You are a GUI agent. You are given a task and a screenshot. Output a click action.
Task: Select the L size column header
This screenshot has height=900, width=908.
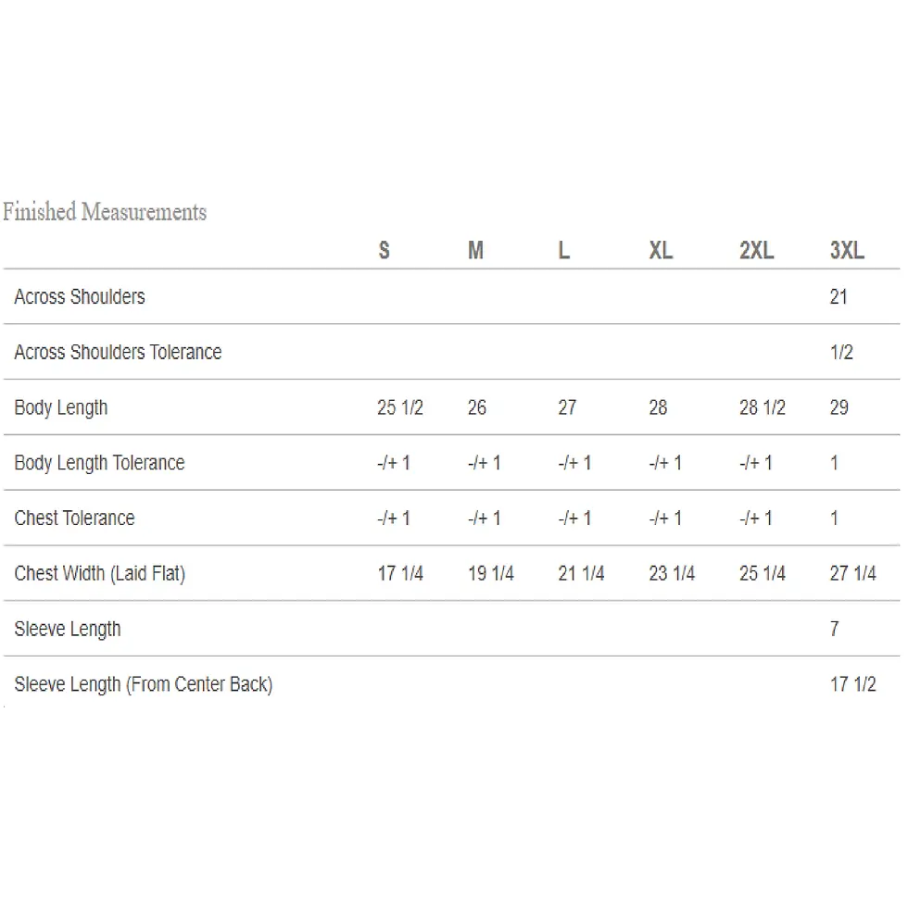coord(564,251)
